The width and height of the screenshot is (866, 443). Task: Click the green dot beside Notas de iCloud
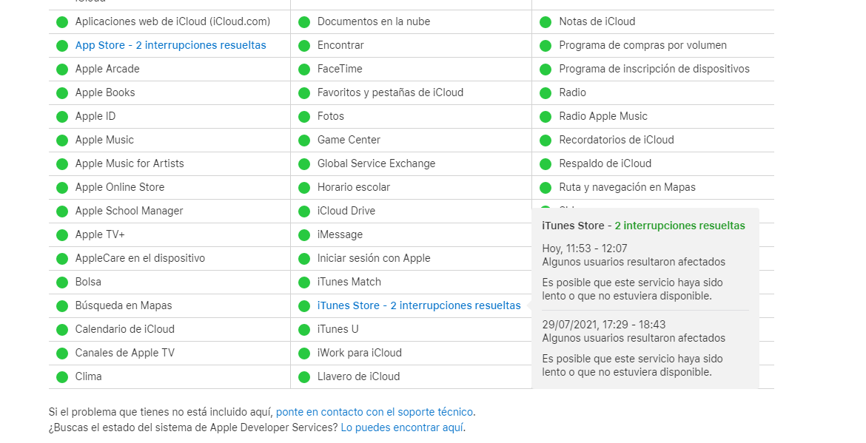point(546,22)
